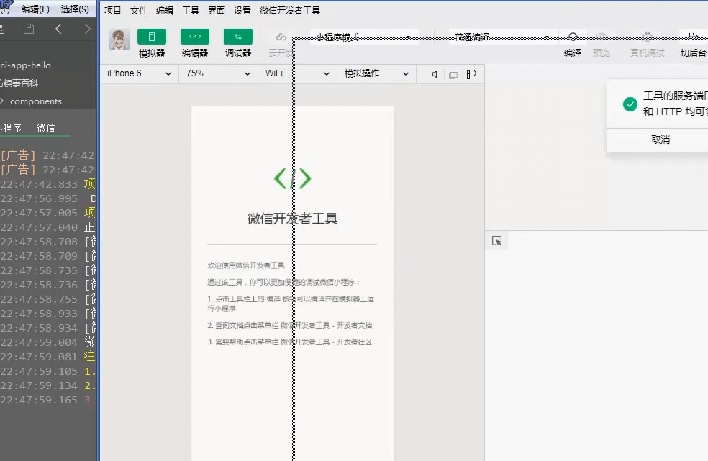Click the 微信开发者工具 heading in simulator
708x461 pixels.
[x=292, y=219]
